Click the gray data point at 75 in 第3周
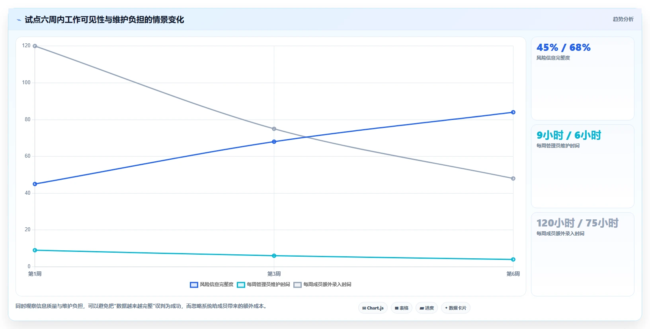 [x=274, y=129]
